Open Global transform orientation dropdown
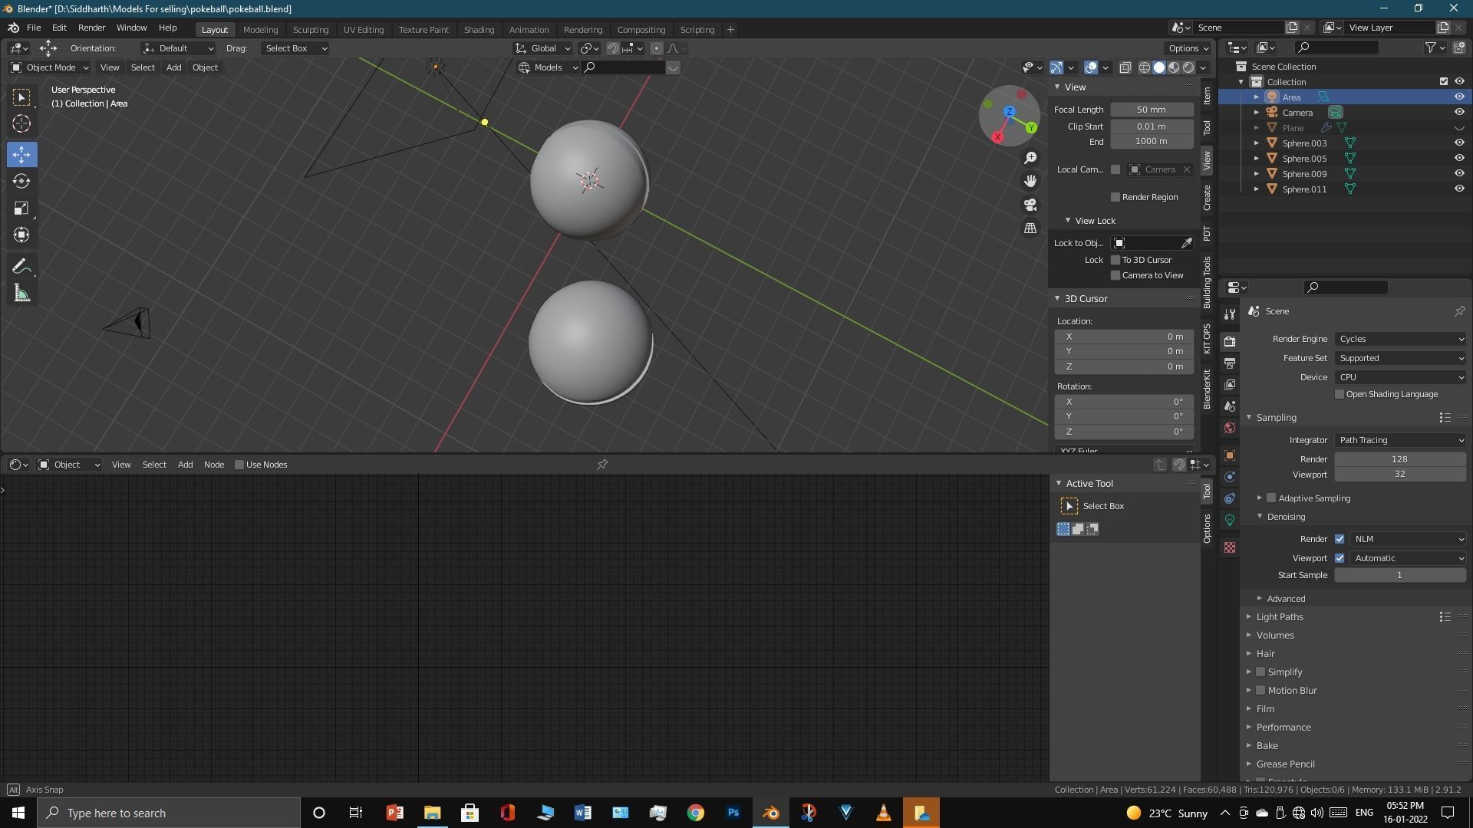Viewport: 1473px width, 828px height. tap(542, 48)
